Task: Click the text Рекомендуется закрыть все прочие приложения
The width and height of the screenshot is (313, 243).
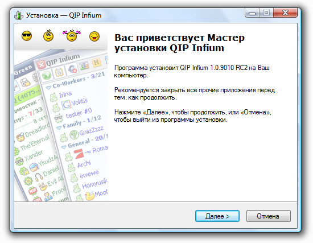Action: coord(185,90)
